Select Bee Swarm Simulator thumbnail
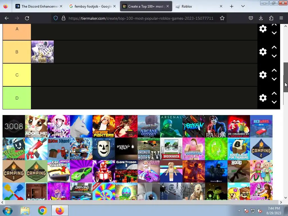 click(14, 149)
